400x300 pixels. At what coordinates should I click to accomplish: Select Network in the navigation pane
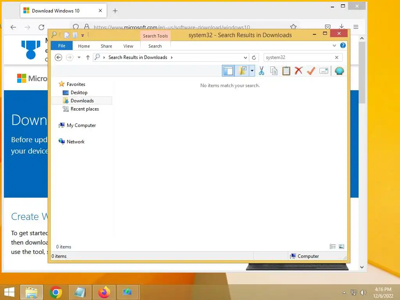(x=75, y=141)
